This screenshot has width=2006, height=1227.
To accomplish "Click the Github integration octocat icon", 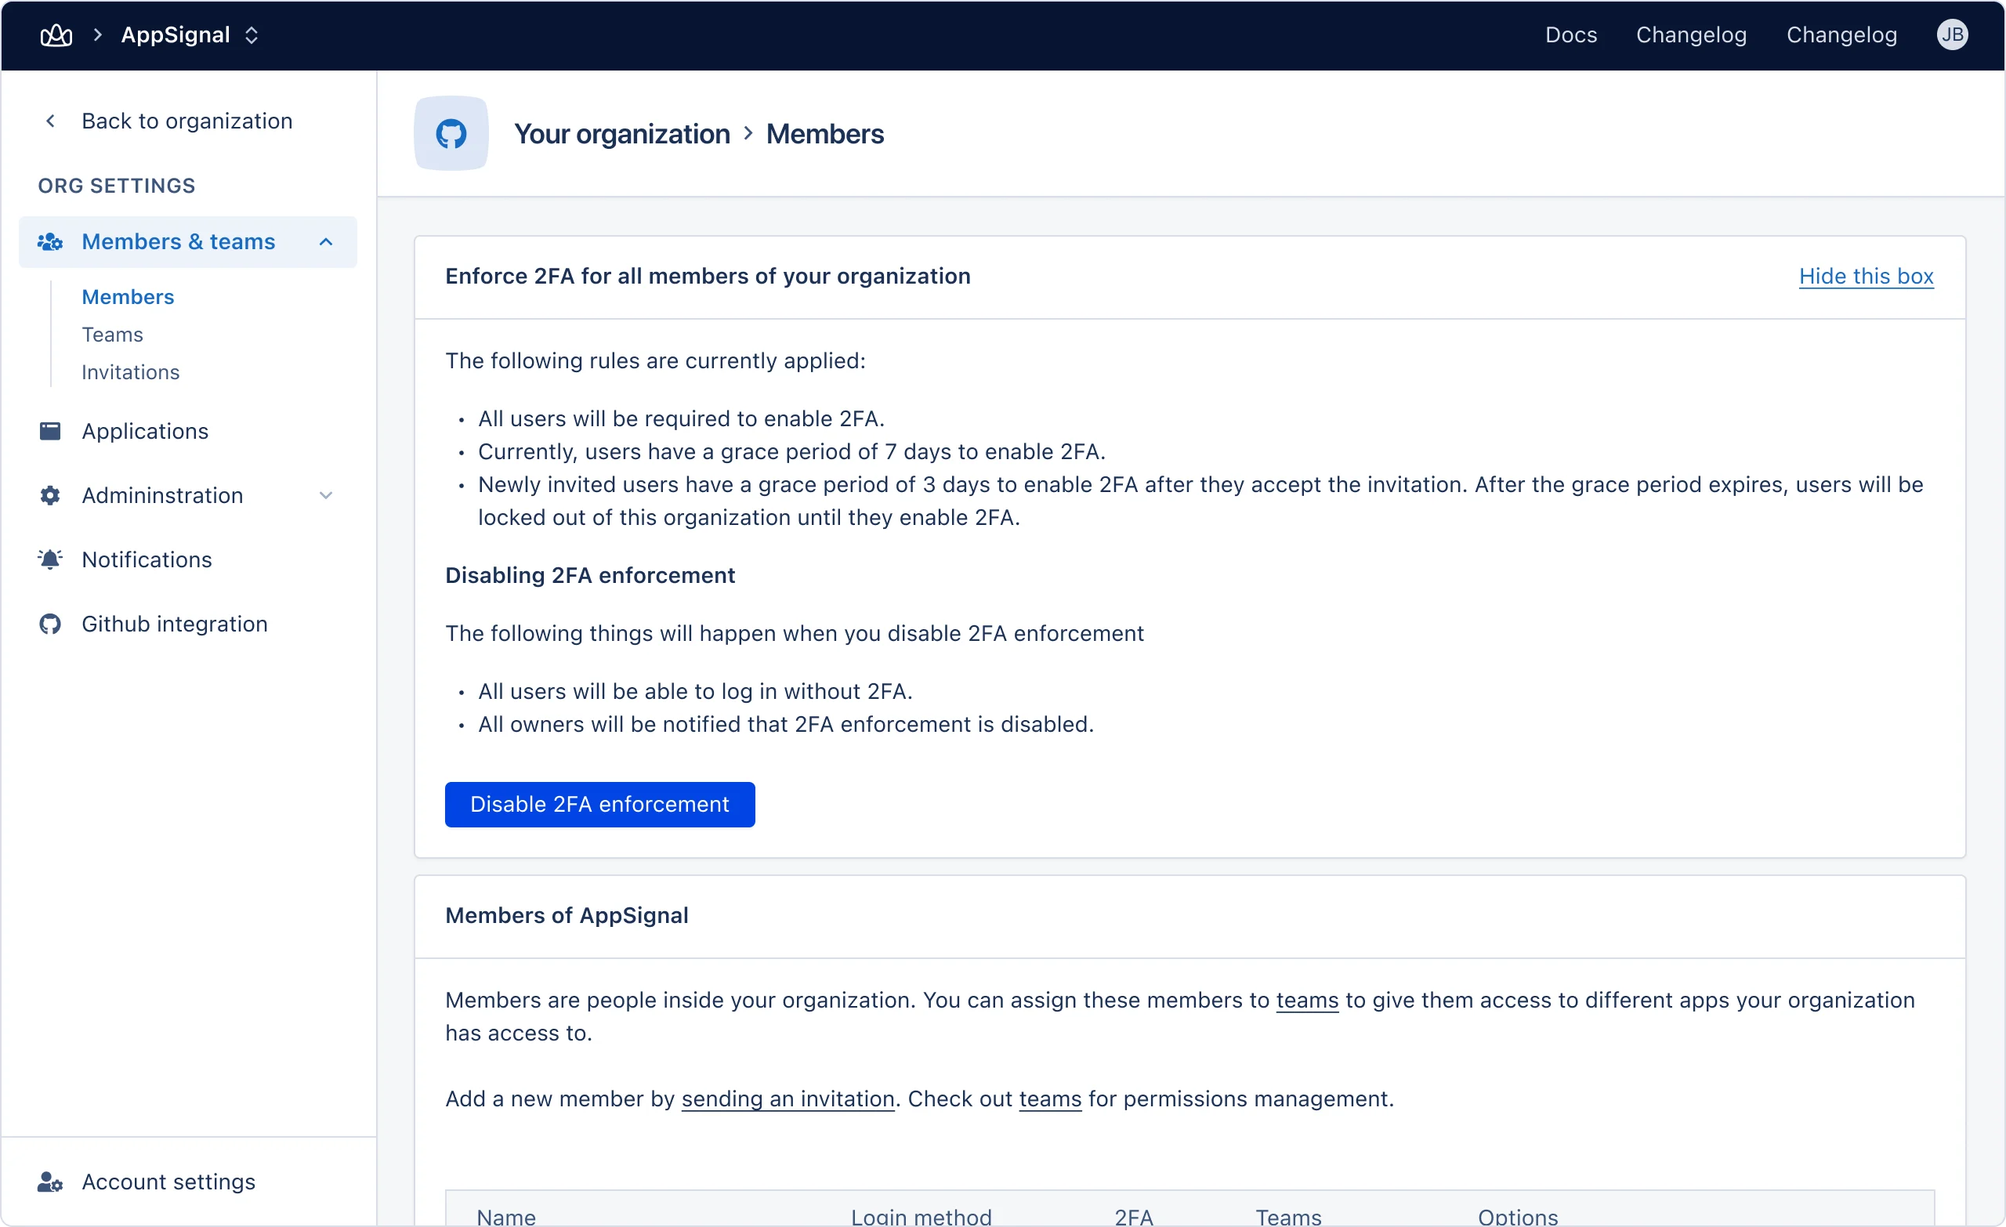I will [49, 624].
